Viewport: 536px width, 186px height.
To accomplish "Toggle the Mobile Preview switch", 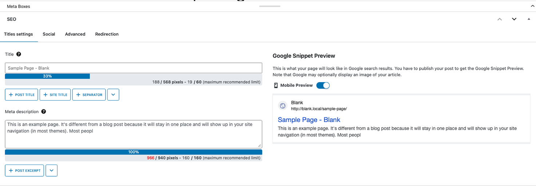I will click(x=323, y=85).
